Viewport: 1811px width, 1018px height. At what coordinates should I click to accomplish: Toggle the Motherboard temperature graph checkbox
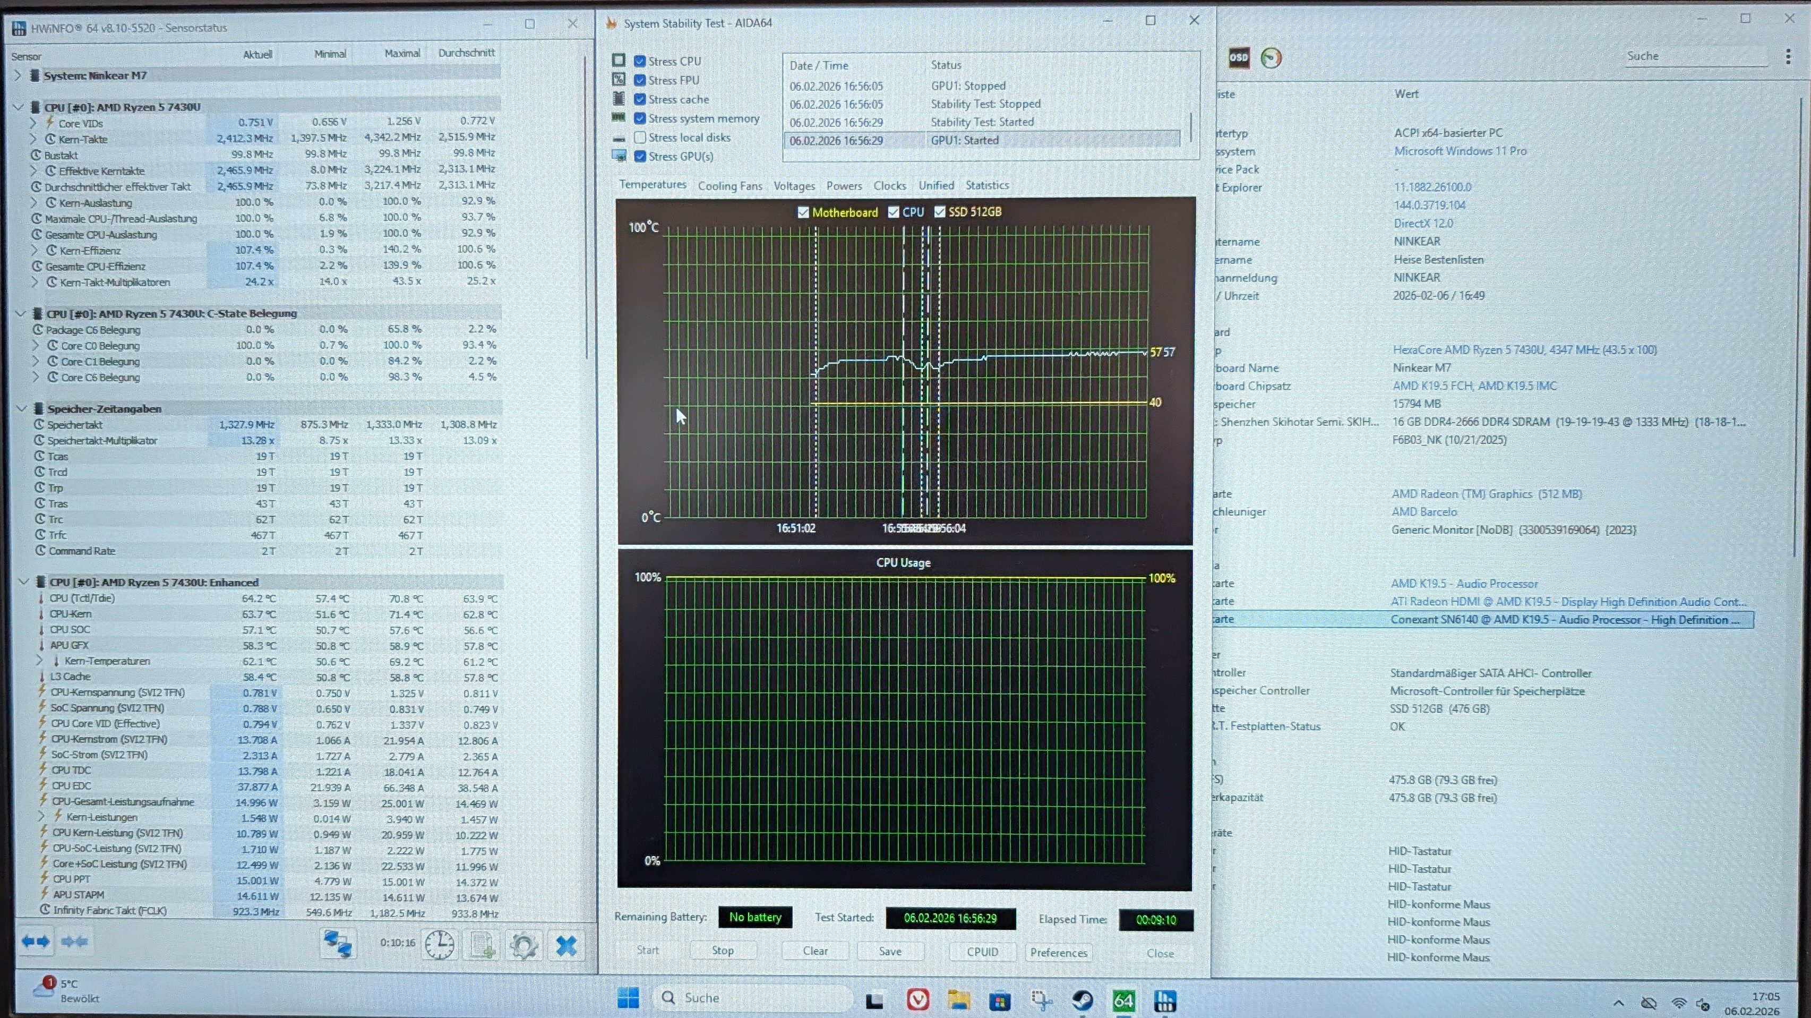point(803,212)
